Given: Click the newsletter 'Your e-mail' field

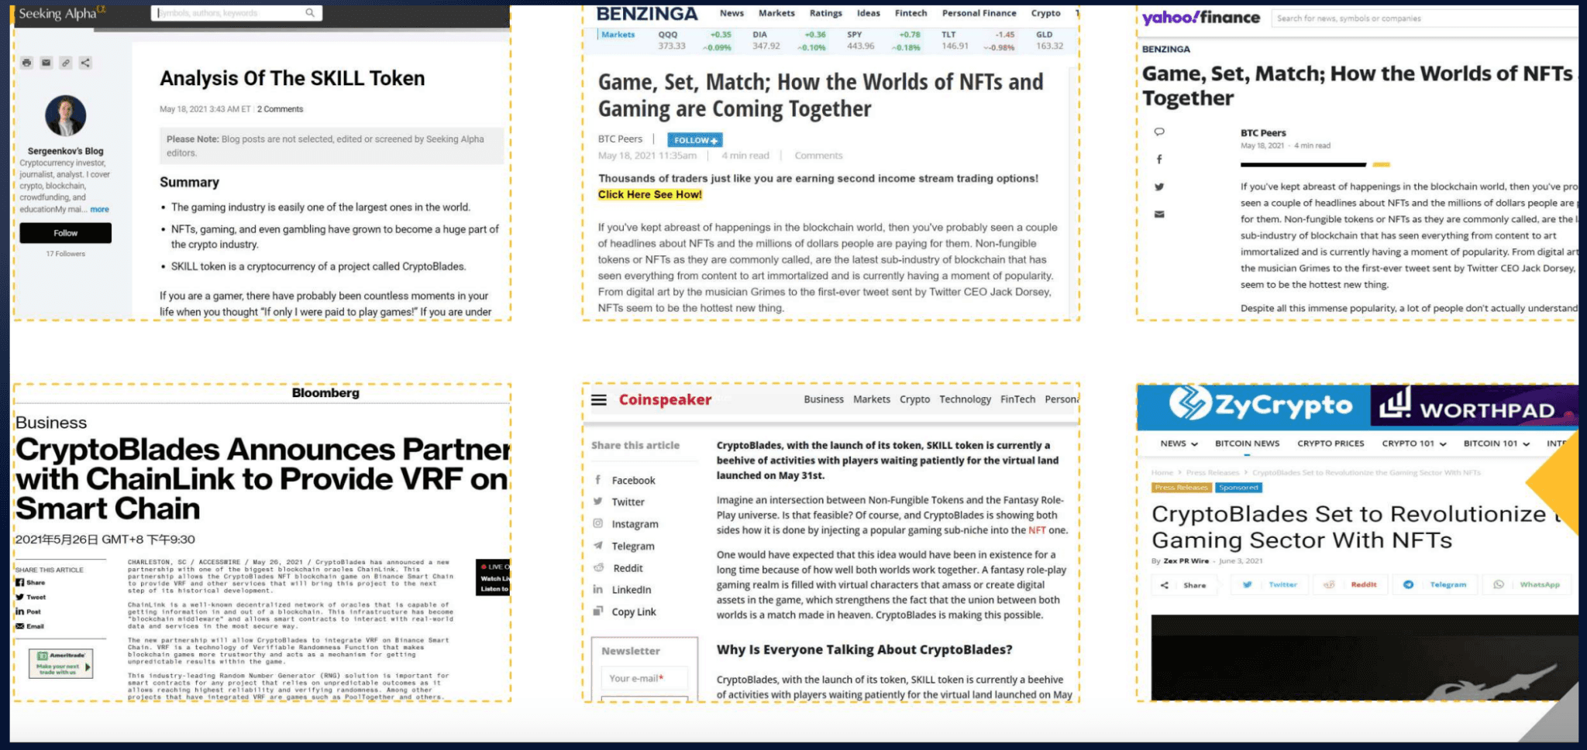Looking at the screenshot, I should (644, 679).
